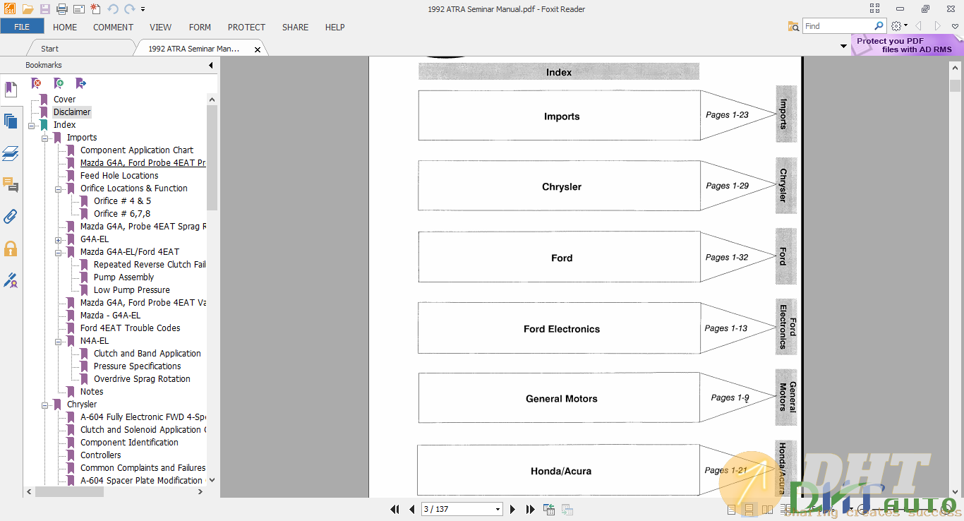
Task: Open the Layers panel icon in sidebar
Action: tap(11, 153)
